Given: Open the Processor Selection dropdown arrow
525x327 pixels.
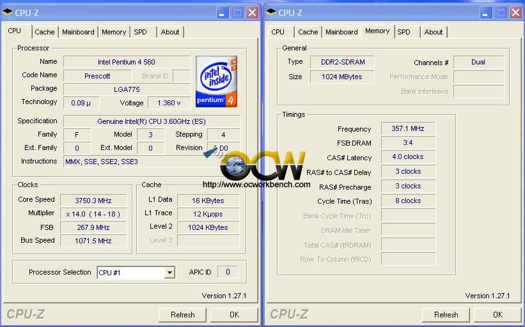Looking at the screenshot, I should pos(169,273).
